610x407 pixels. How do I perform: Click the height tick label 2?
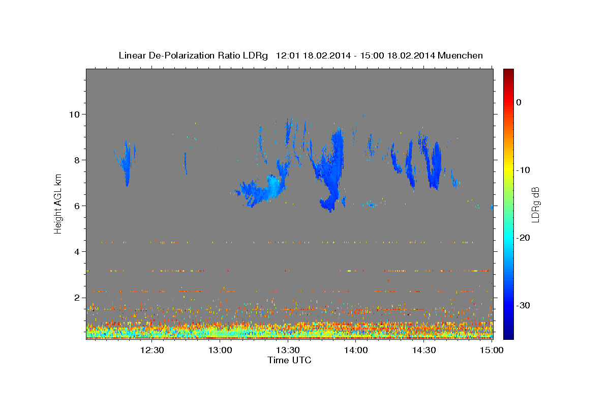point(77,297)
